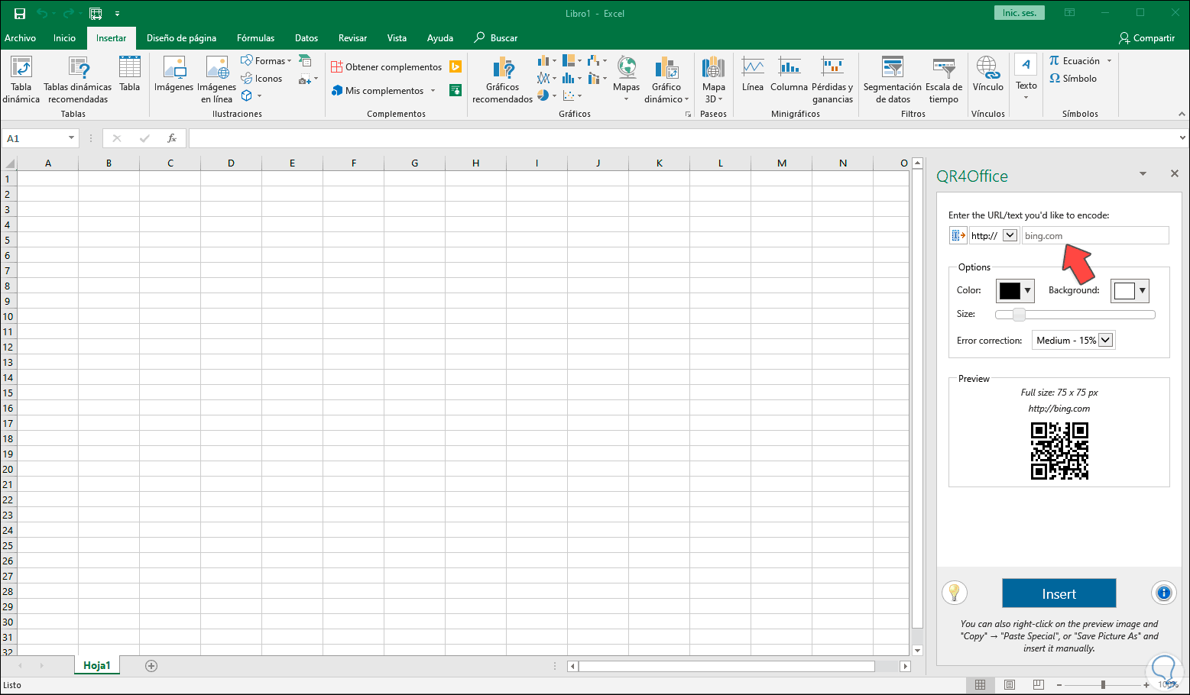1190x695 pixels.
Task: Open the Name Box dropdown arrow
Action: 72,138
